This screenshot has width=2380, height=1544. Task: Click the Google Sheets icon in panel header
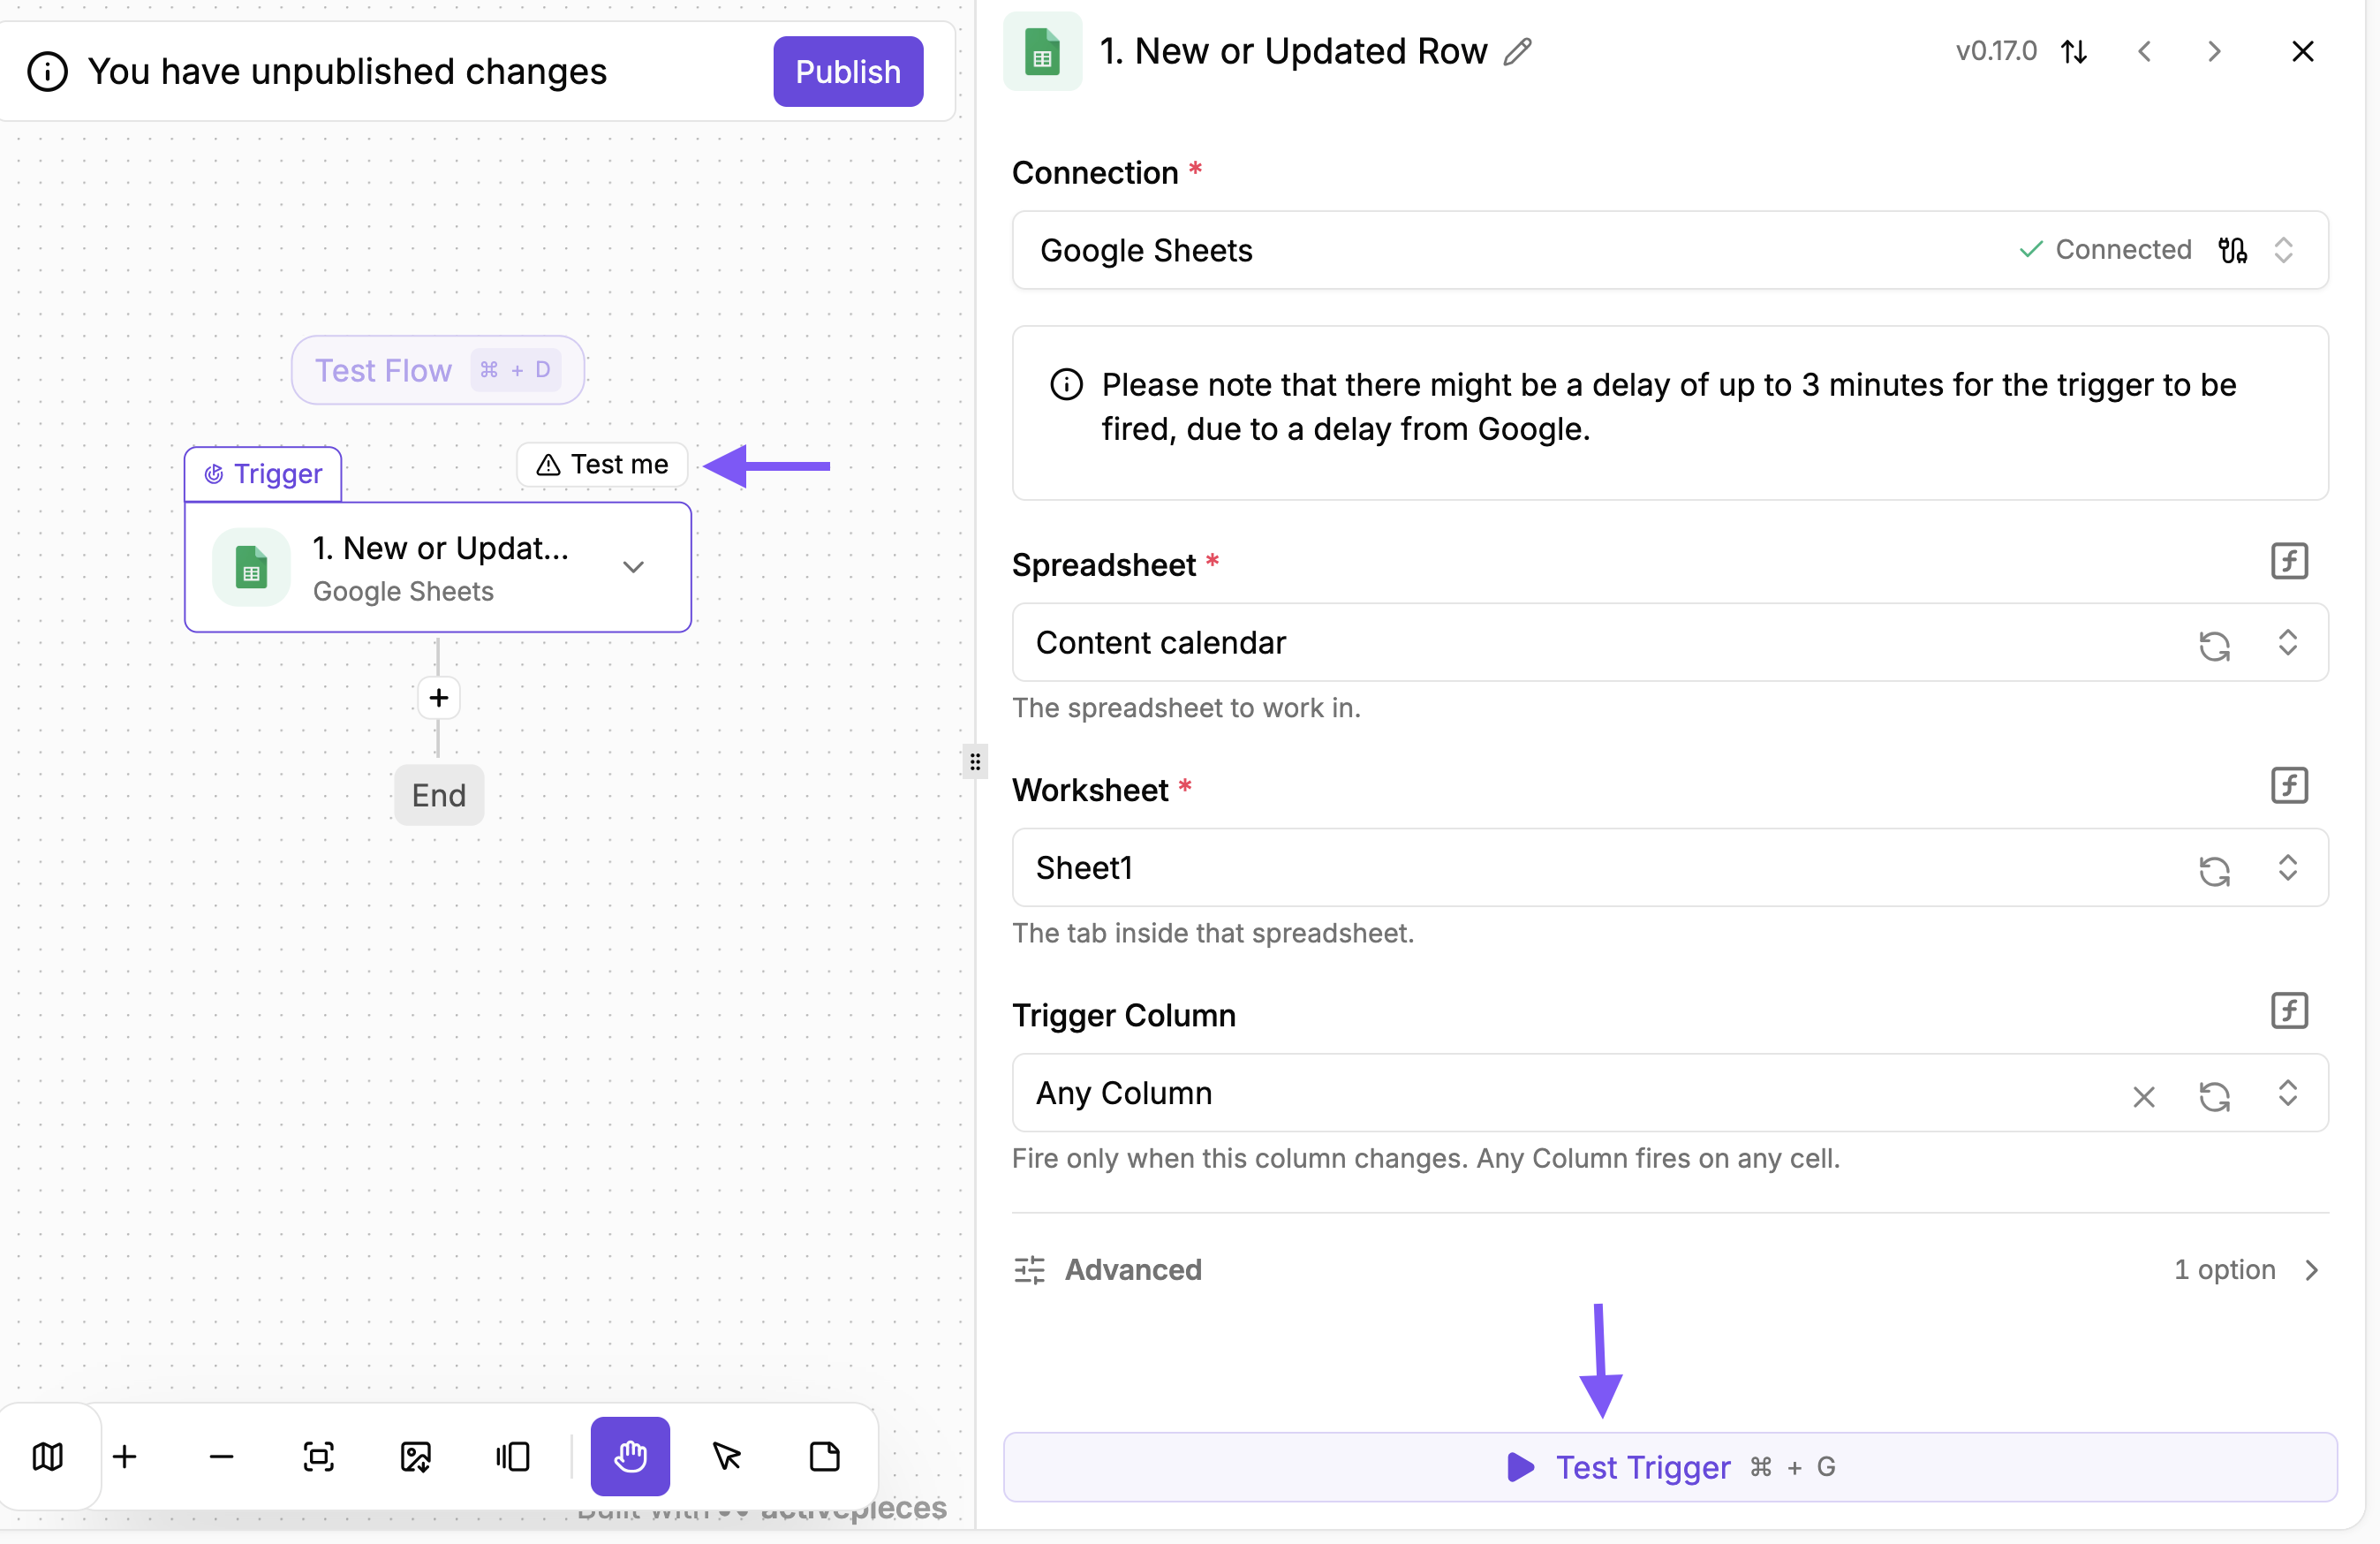point(1042,51)
